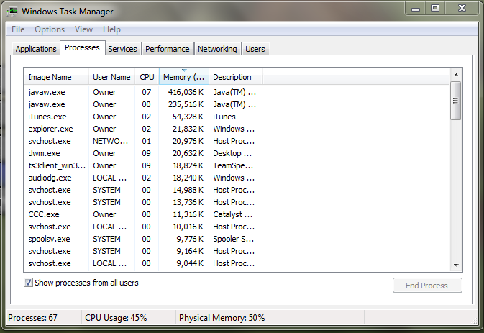Toggle Show processes from all users checkbox

click(28, 283)
